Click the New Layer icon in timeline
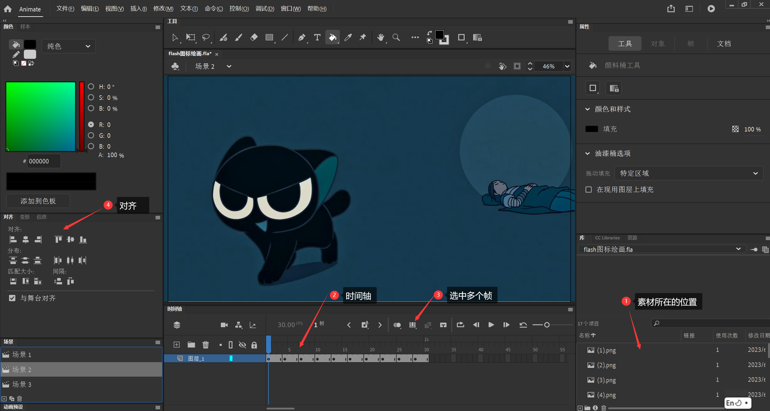The height and width of the screenshot is (411, 770). pyautogui.click(x=177, y=345)
